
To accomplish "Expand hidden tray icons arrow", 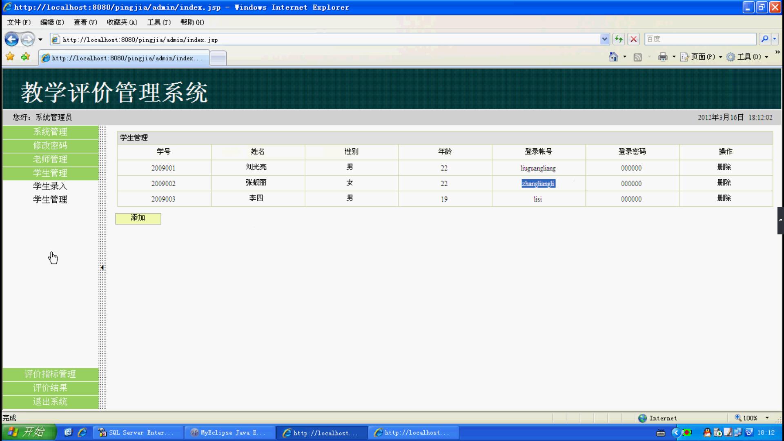I will (x=676, y=432).
